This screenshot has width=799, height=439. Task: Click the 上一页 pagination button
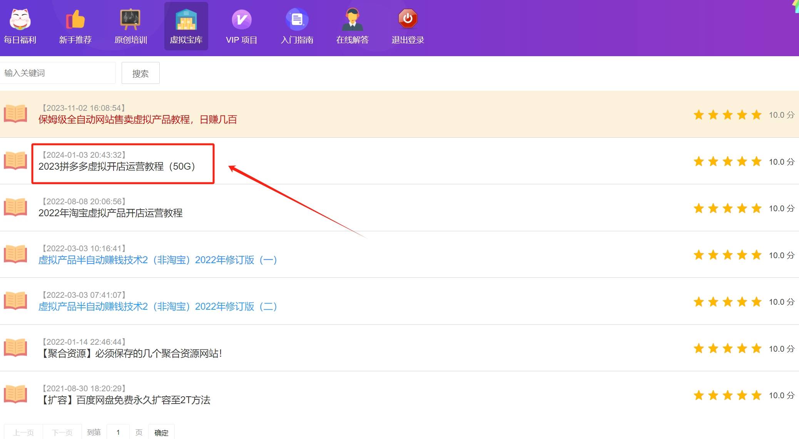coord(23,432)
